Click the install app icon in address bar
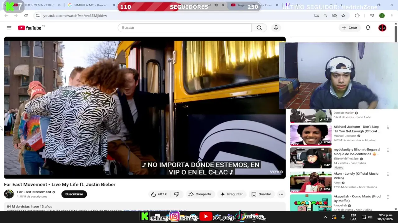The image size is (398, 223). point(317,15)
